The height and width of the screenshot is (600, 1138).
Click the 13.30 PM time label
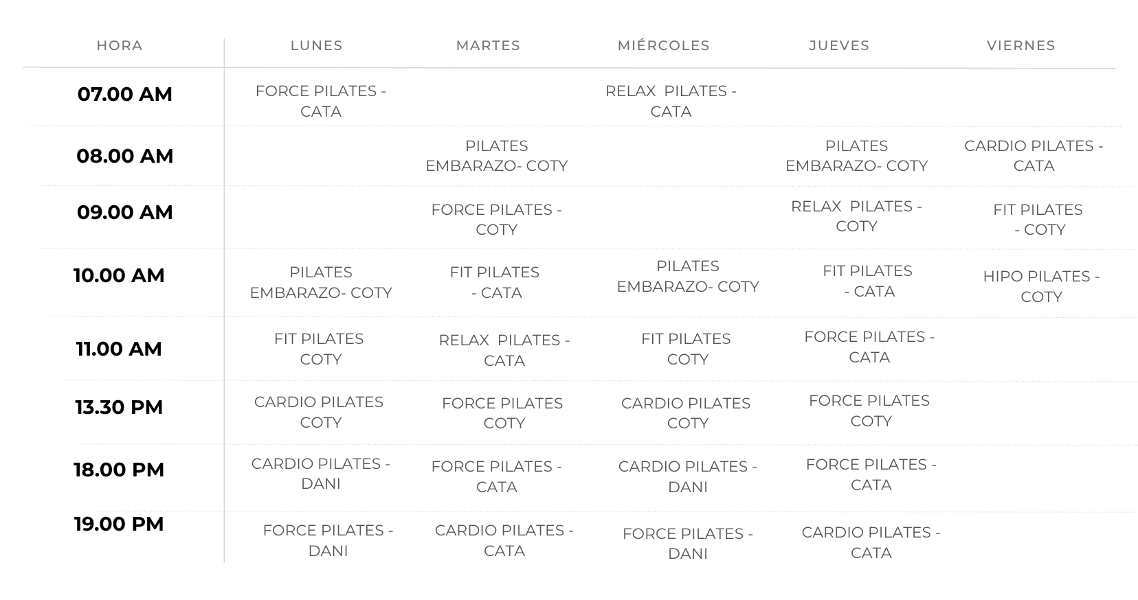click(119, 407)
